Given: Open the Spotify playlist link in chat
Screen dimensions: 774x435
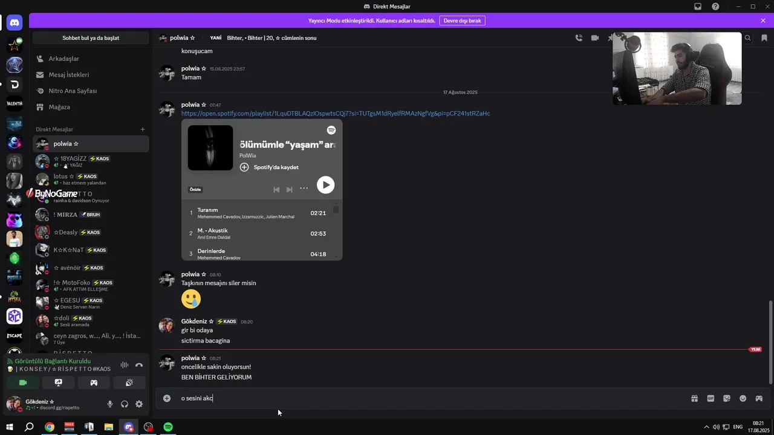Looking at the screenshot, I should click(x=336, y=114).
